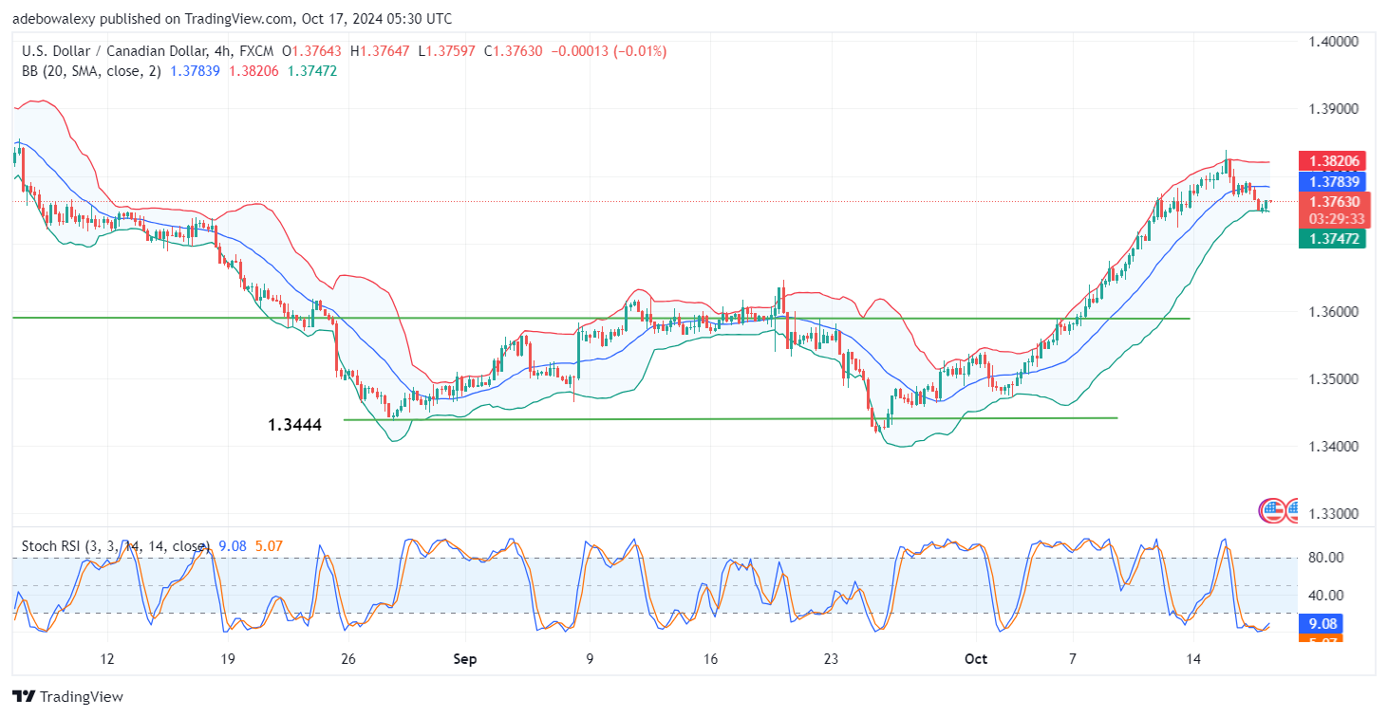This screenshot has height=717, width=1388.
Task: Click the 1.33000 price axis label
Action: click(1334, 514)
